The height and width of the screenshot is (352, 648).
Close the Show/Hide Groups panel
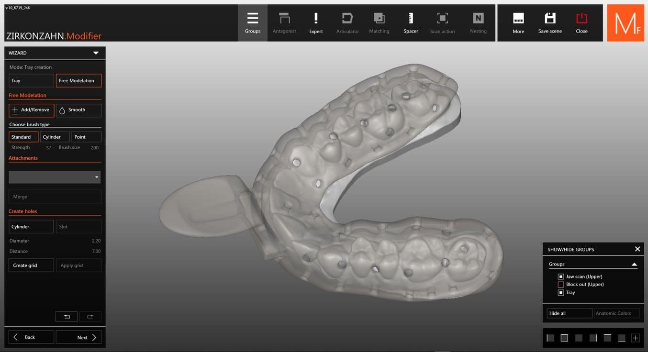click(x=637, y=249)
